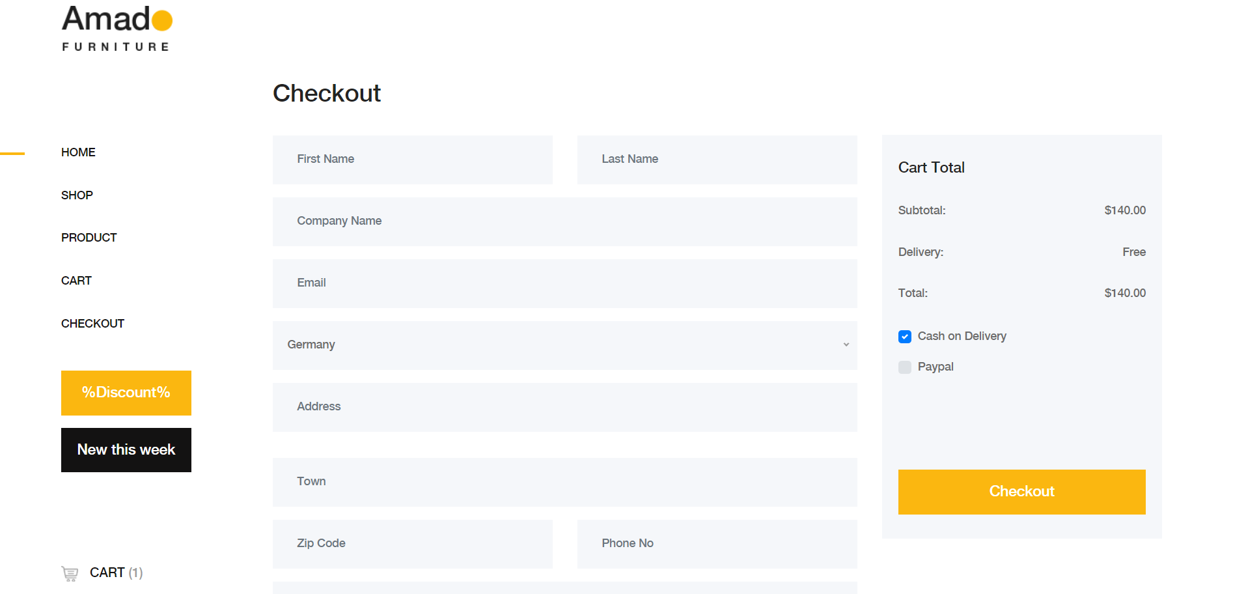Focus the Zip Code field
The image size is (1233, 594).
click(x=413, y=544)
